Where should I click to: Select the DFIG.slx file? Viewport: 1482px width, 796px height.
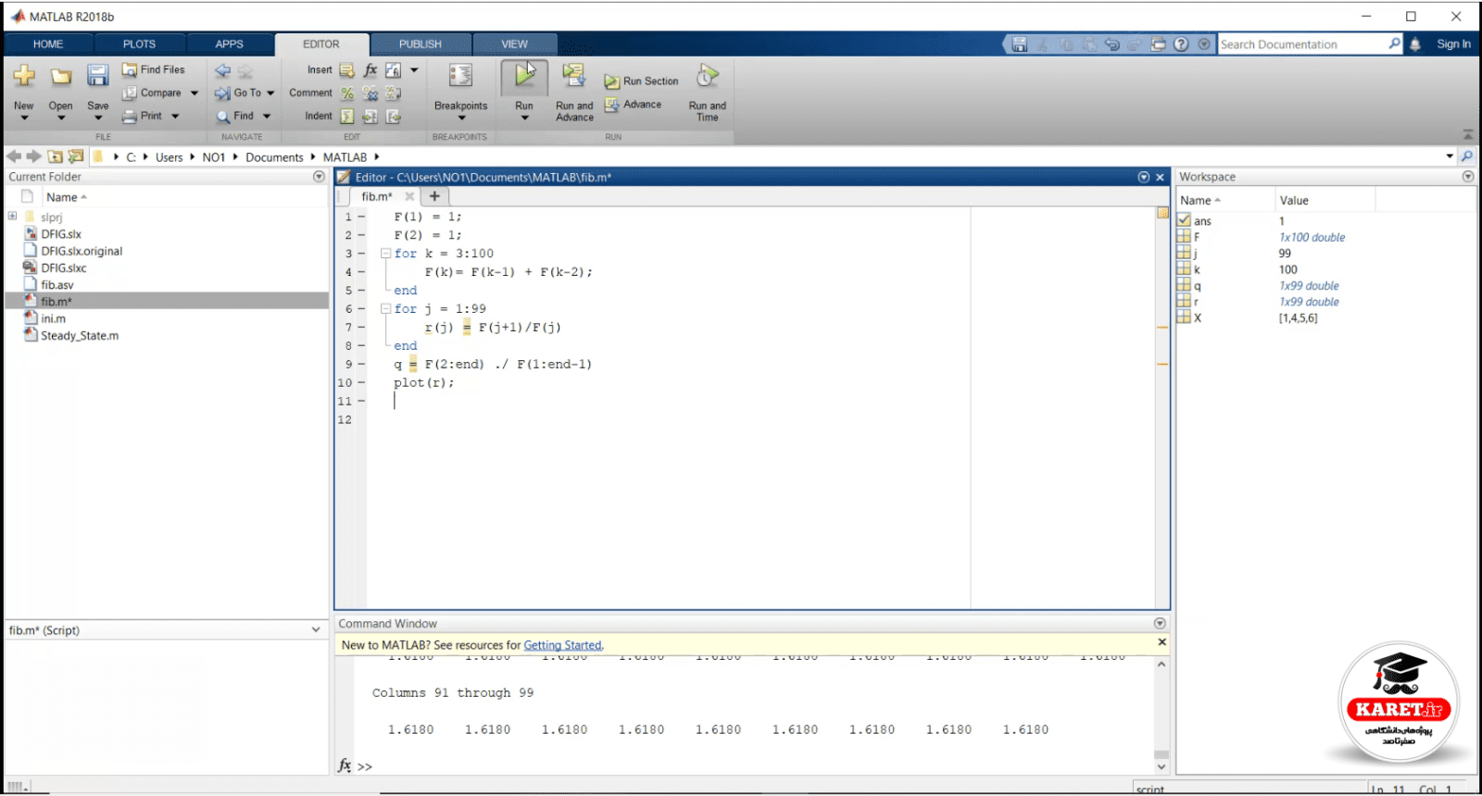pos(61,234)
